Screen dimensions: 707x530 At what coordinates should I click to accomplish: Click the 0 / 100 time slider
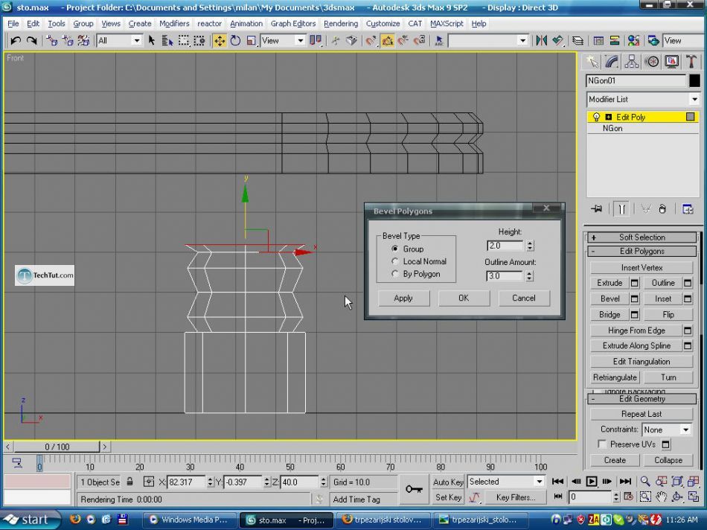pyautogui.click(x=57, y=447)
